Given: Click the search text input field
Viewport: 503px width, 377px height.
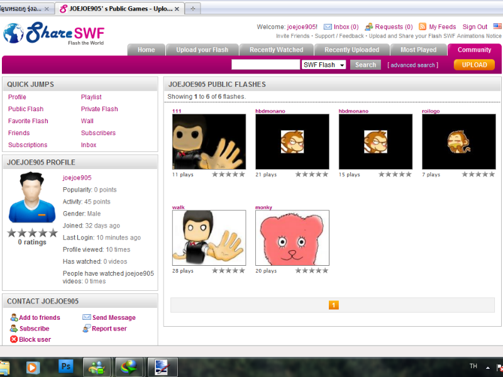Looking at the screenshot, I should click(x=265, y=65).
